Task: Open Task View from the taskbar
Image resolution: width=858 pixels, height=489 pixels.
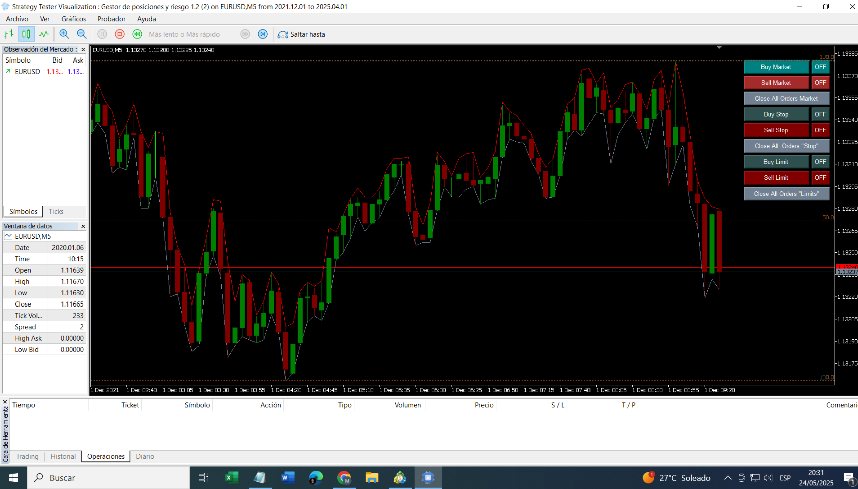Action: click(203, 478)
